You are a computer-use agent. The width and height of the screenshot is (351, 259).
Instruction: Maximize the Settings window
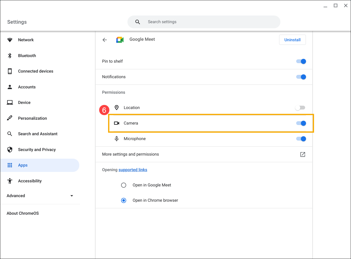click(x=335, y=6)
